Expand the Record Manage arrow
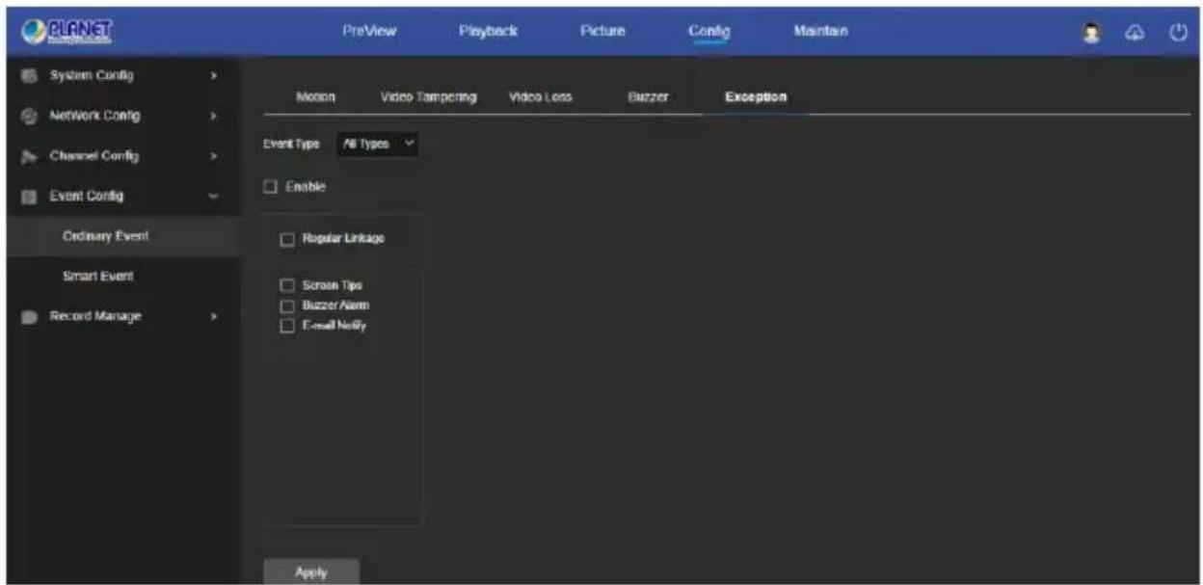The height and width of the screenshot is (585, 1203). (214, 316)
